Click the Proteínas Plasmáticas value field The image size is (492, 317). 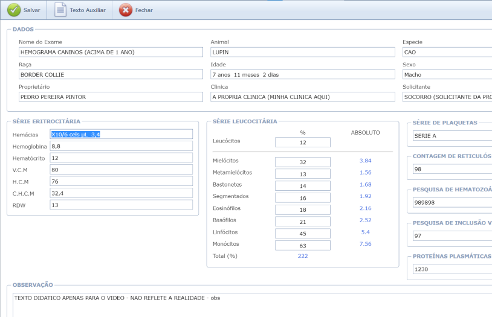(451, 270)
